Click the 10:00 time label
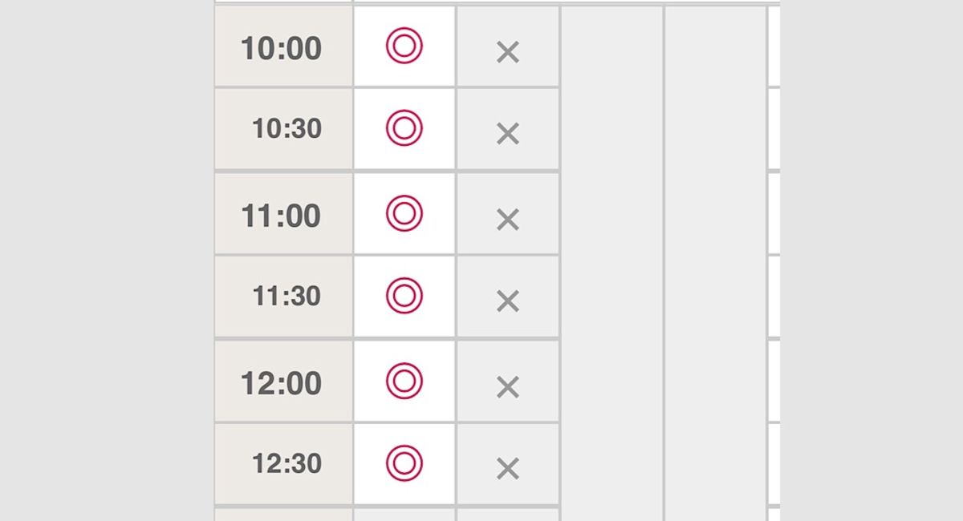The height and width of the screenshot is (521, 963). point(281,48)
